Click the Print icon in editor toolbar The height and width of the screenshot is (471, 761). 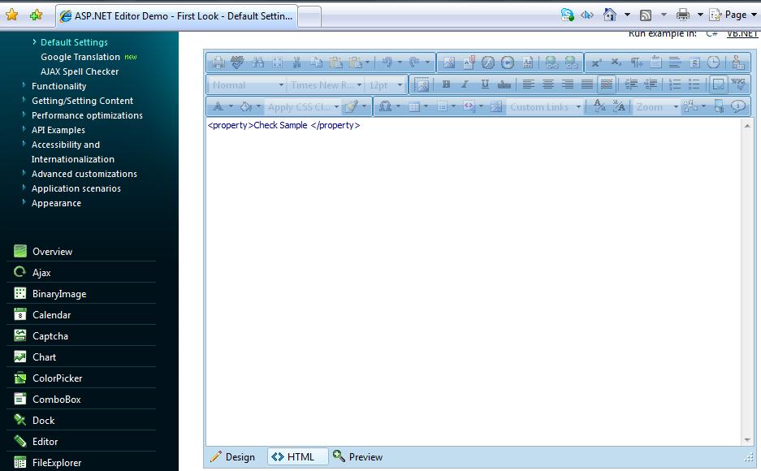218,63
